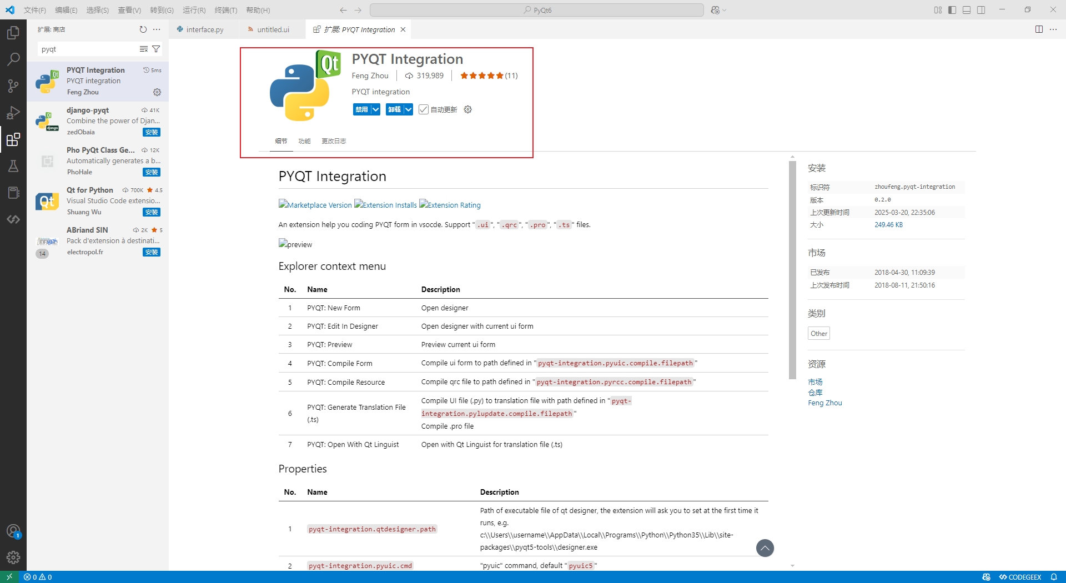1066x583 pixels.
Task: Toggle the primary sidebar visibility
Action: click(952, 9)
